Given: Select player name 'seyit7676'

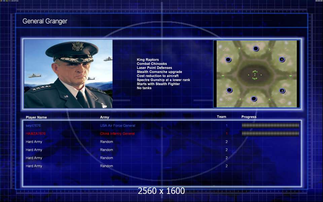Looking at the screenshot, I should [x=33, y=126].
